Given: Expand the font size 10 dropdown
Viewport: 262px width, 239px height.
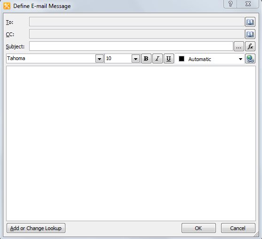Looking at the screenshot, I should click(x=135, y=59).
